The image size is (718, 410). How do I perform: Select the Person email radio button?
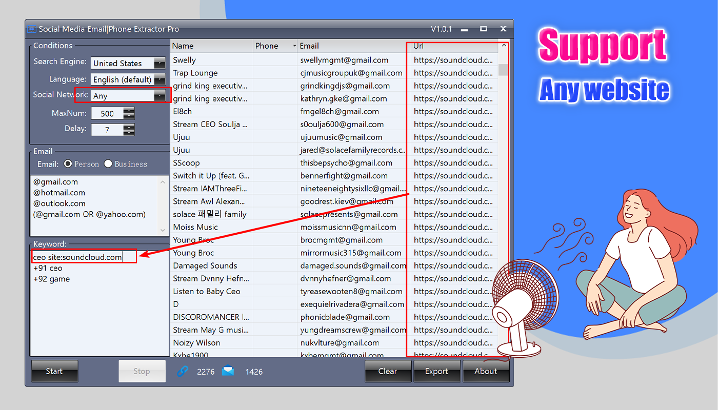pos(68,164)
